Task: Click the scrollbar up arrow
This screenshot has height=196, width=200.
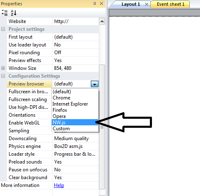Action: tap(102, 21)
